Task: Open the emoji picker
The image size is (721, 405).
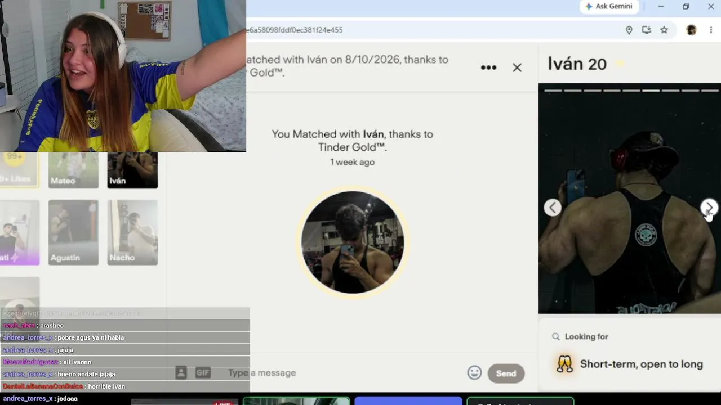Action: (x=474, y=373)
